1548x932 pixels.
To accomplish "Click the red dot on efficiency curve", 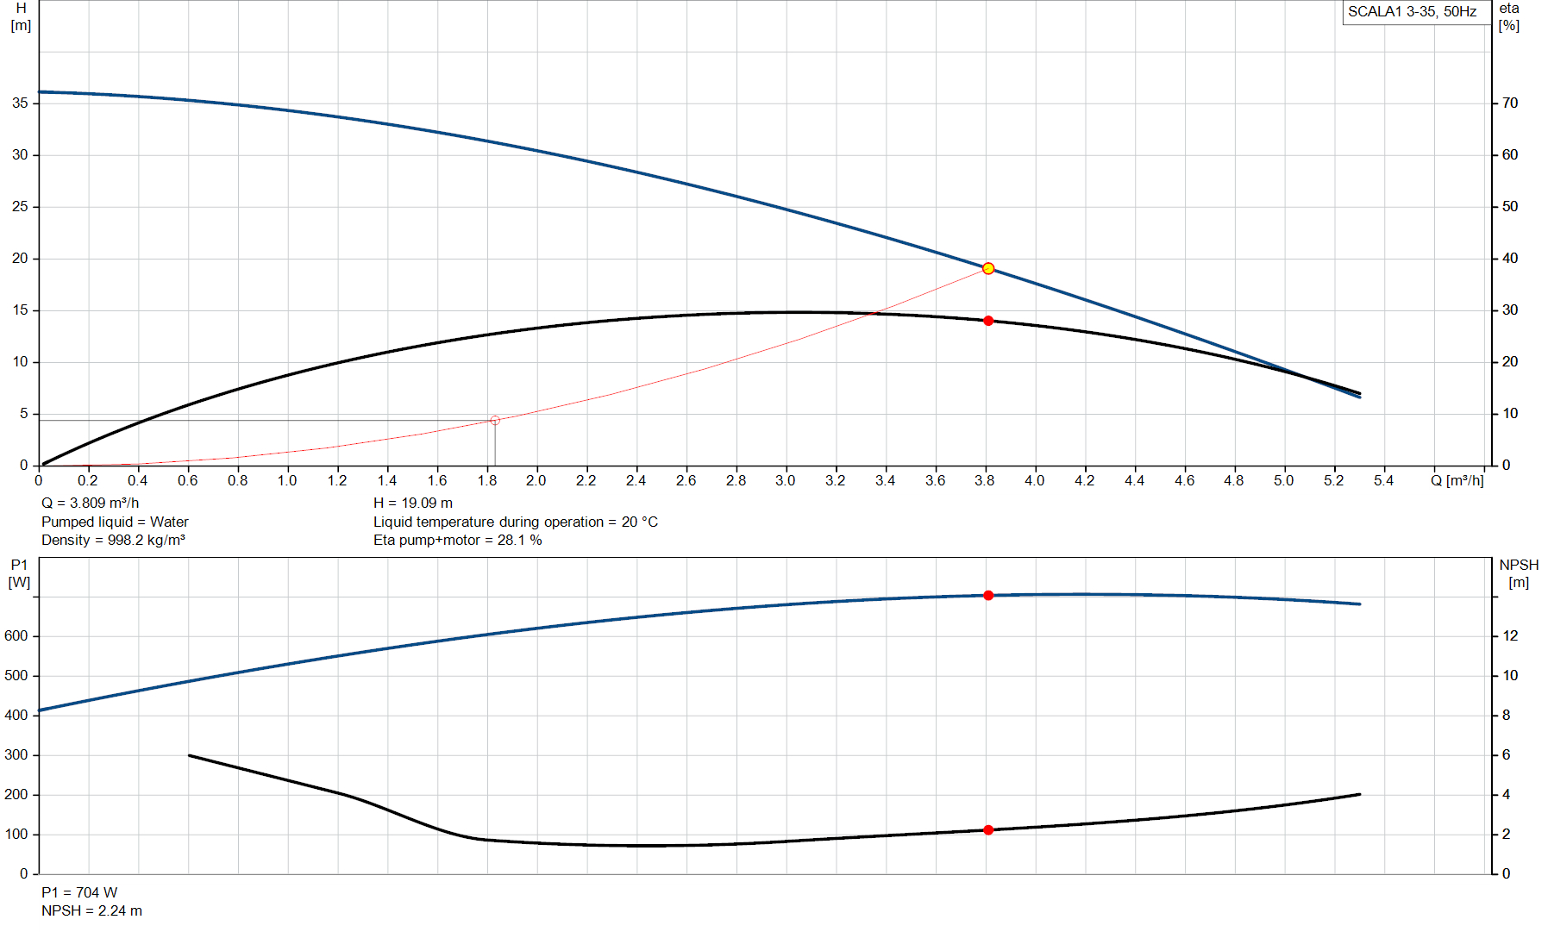I will (988, 321).
